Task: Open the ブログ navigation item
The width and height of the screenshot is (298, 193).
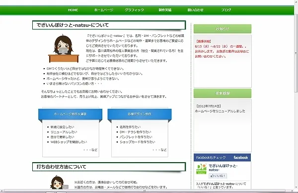Action: [226, 10]
